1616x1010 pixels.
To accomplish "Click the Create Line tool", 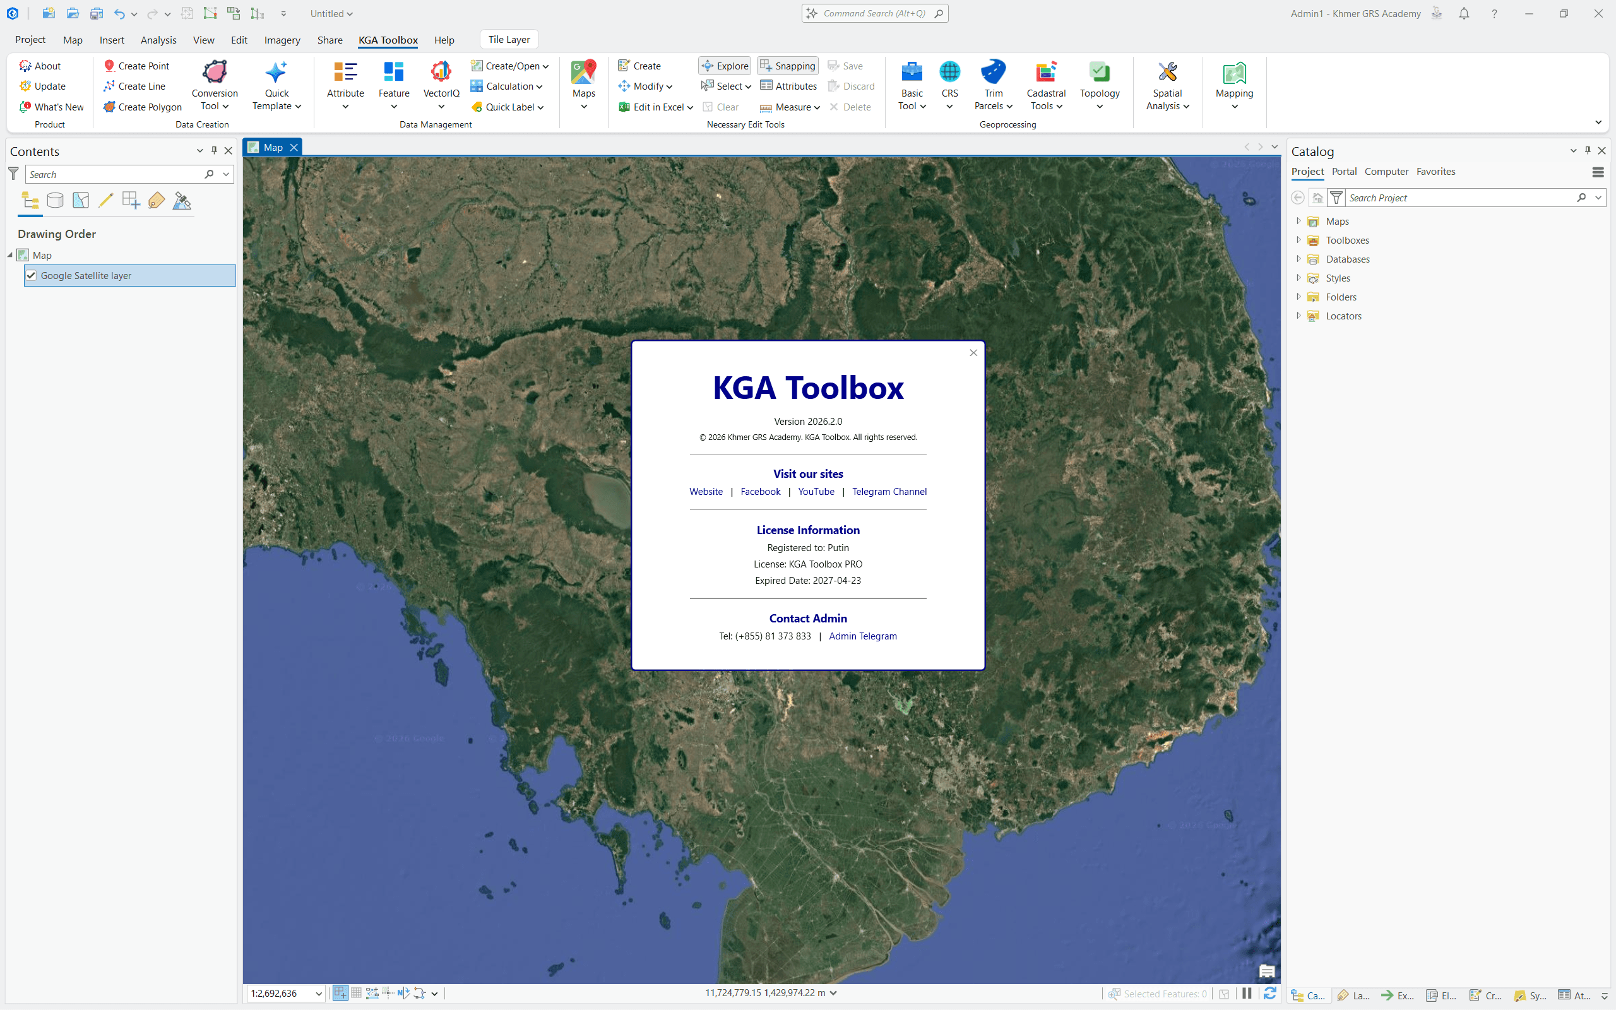I will pyautogui.click(x=134, y=86).
